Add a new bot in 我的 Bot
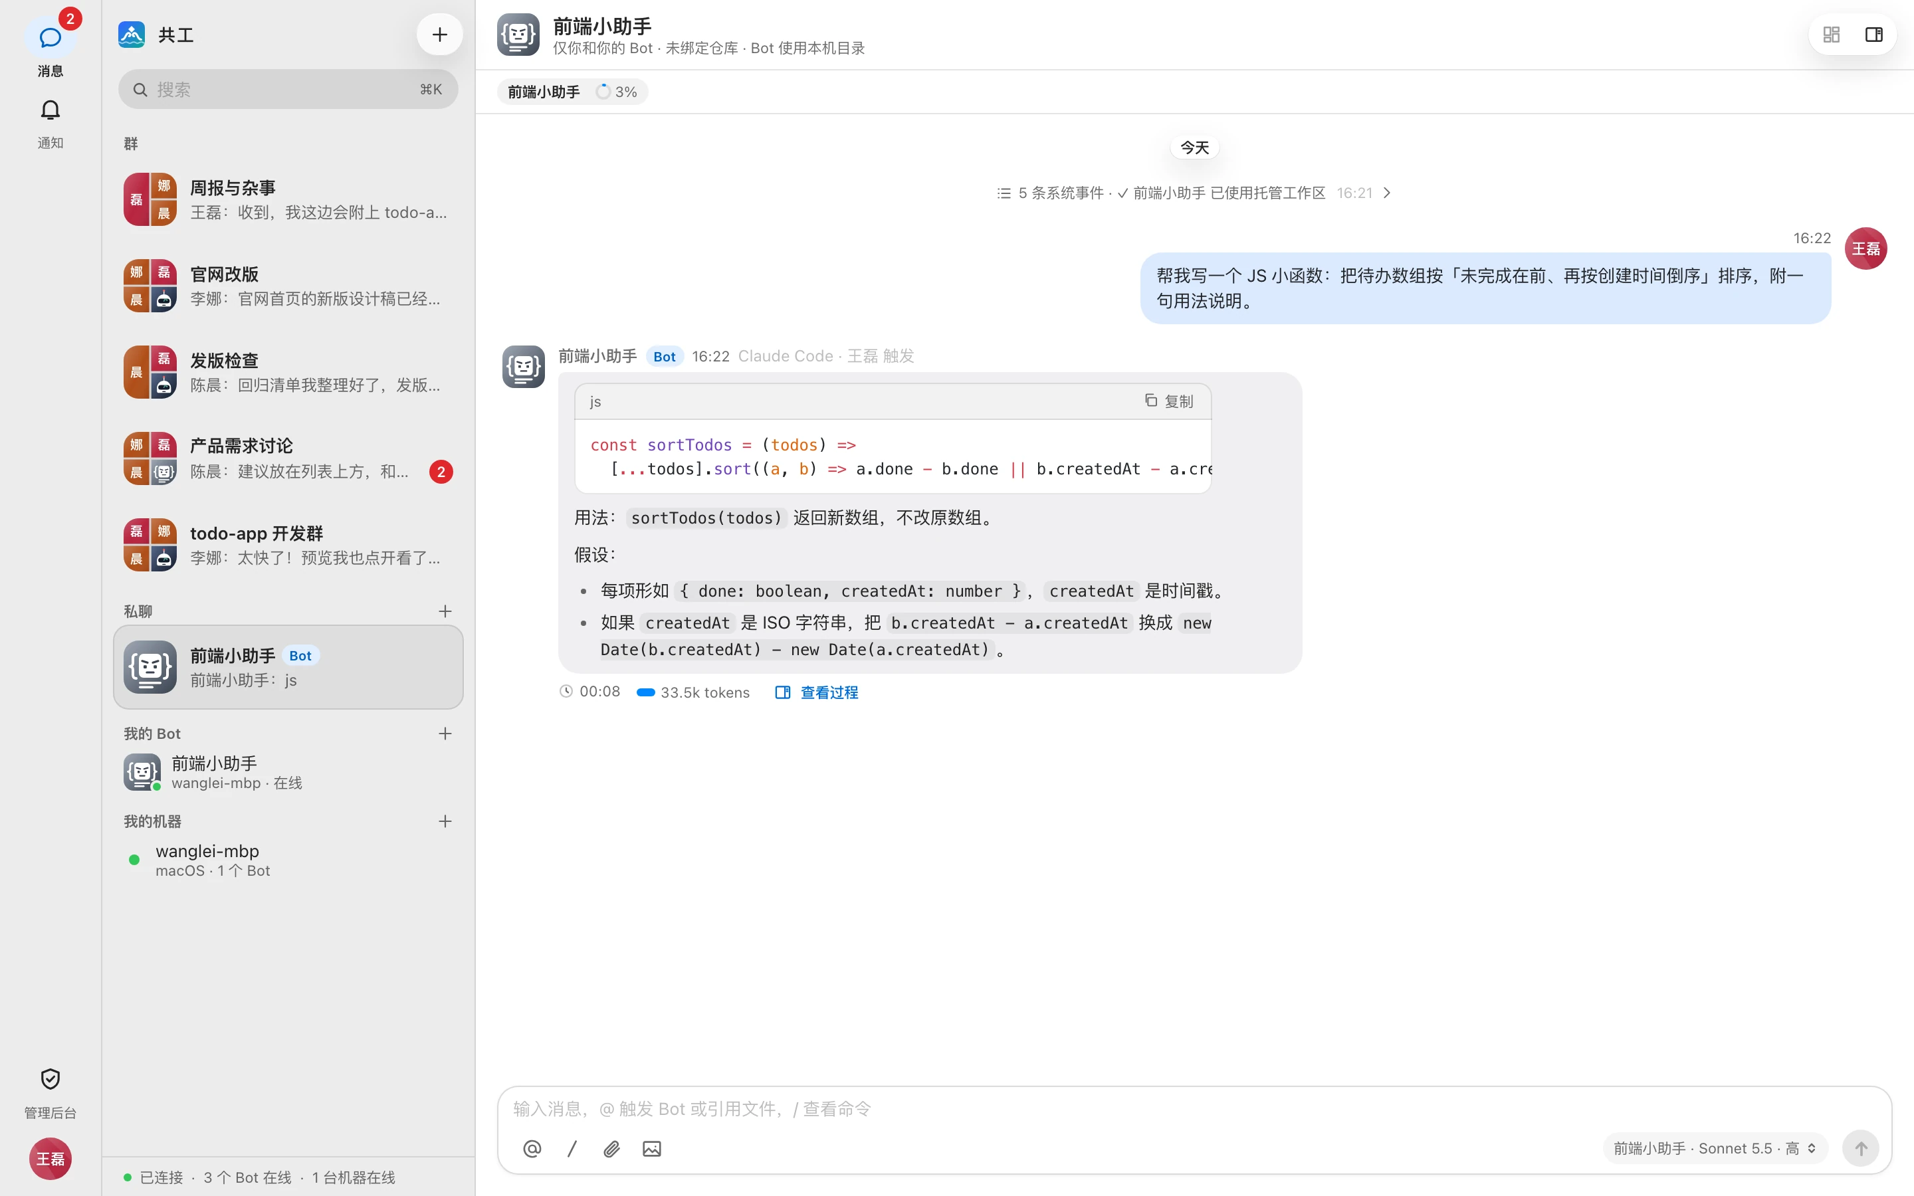 pyautogui.click(x=445, y=734)
